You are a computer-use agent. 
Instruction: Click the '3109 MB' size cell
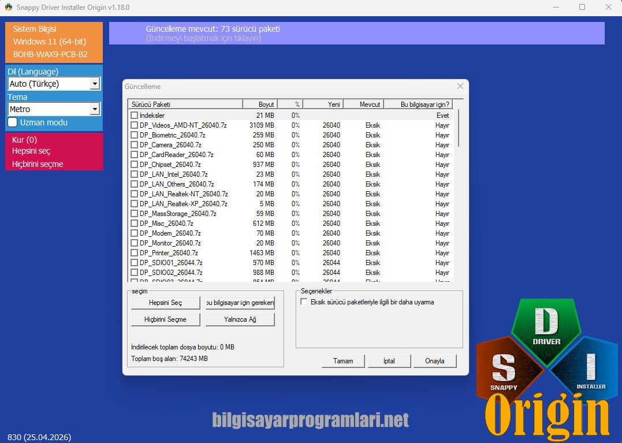click(x=262, y=125)
